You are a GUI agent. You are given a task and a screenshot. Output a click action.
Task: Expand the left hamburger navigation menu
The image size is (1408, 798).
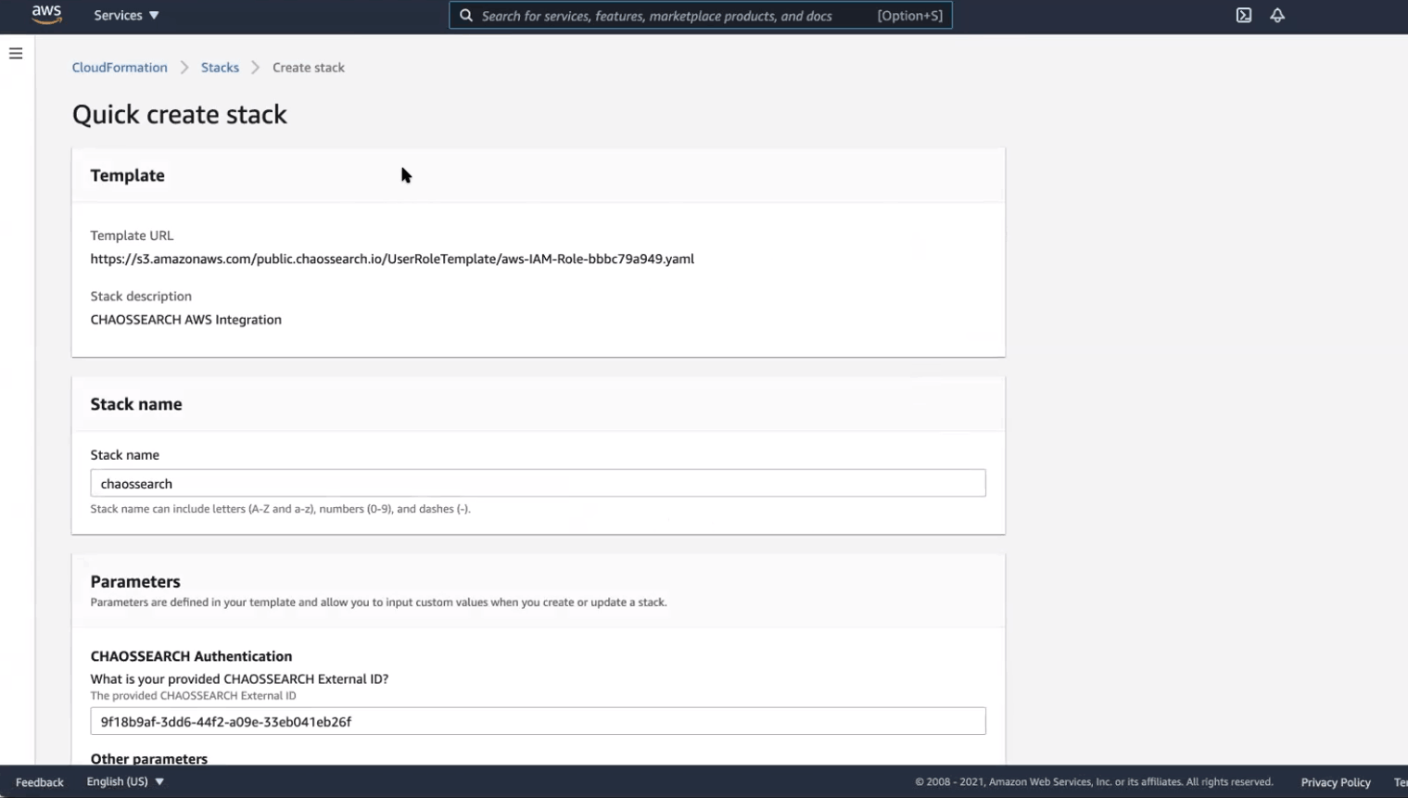[16, 54]
